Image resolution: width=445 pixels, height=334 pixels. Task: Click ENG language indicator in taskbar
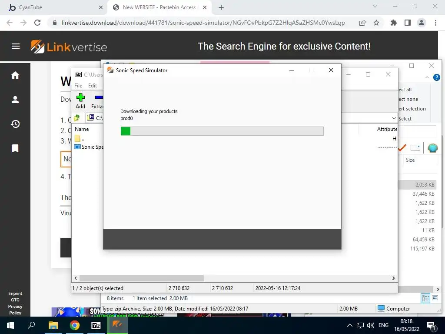[x=383, y=325]
